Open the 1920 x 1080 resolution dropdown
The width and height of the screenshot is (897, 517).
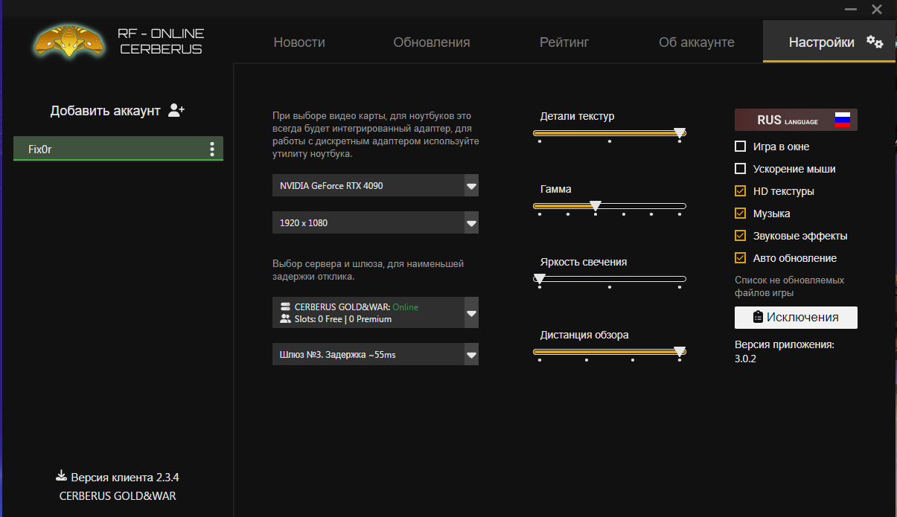470,223
